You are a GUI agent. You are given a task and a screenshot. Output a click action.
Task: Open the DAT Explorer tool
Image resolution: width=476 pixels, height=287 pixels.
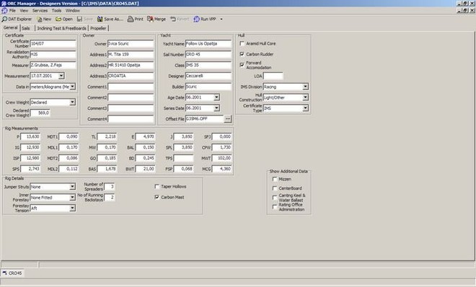coord(17,19)
